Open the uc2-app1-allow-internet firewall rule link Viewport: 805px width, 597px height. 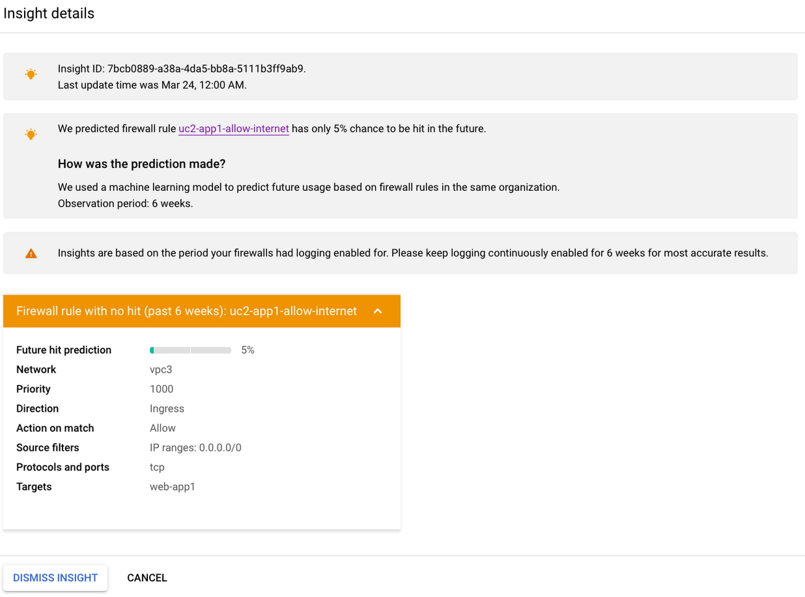pyautogui.click(x=233, y=129)
